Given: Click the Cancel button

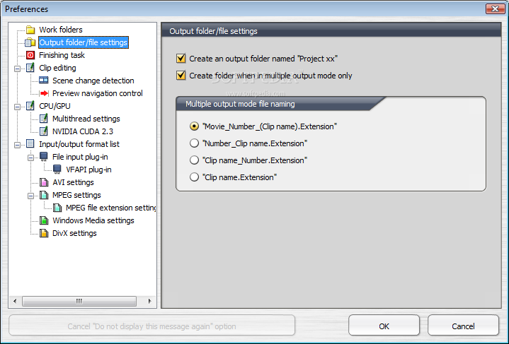Looking at the screenshot, I should (x=463, y=326).
